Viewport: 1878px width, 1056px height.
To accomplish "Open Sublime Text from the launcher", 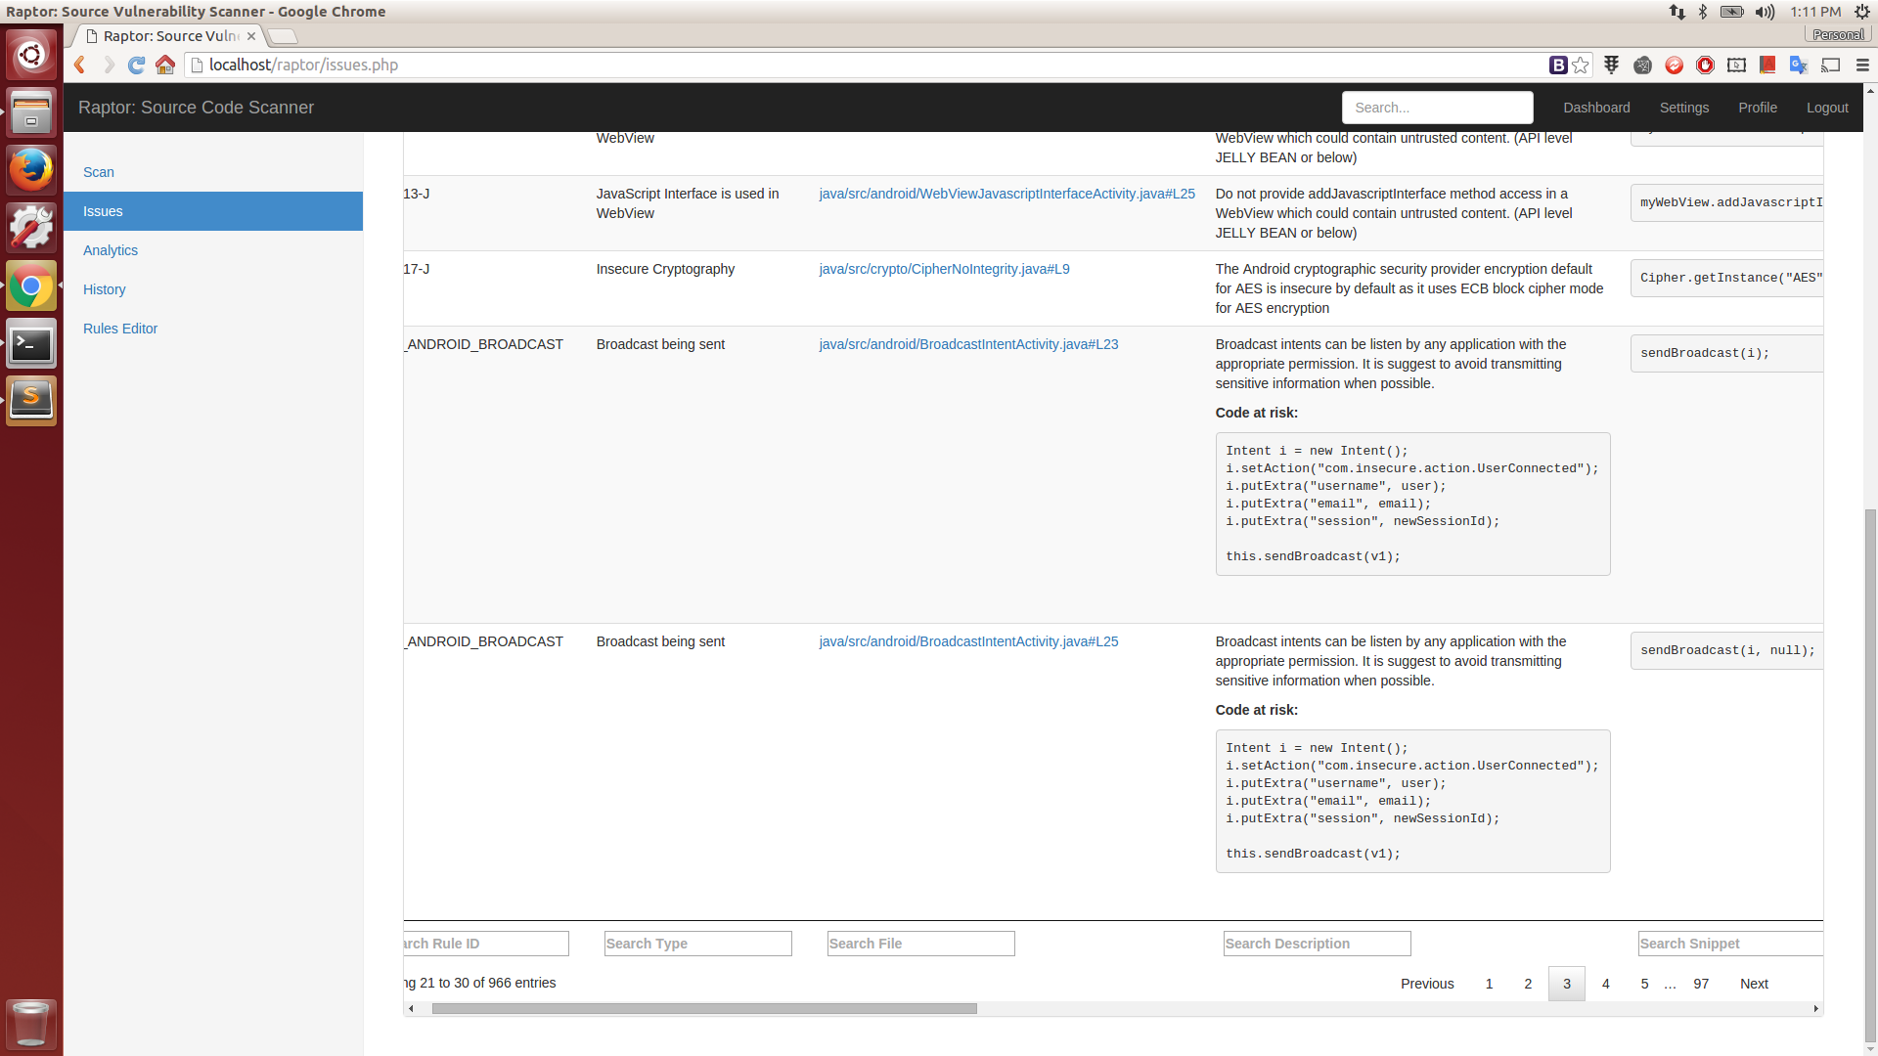I will [31, 400].
